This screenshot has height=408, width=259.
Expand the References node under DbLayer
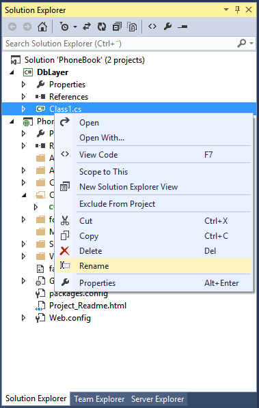point(23,97)
